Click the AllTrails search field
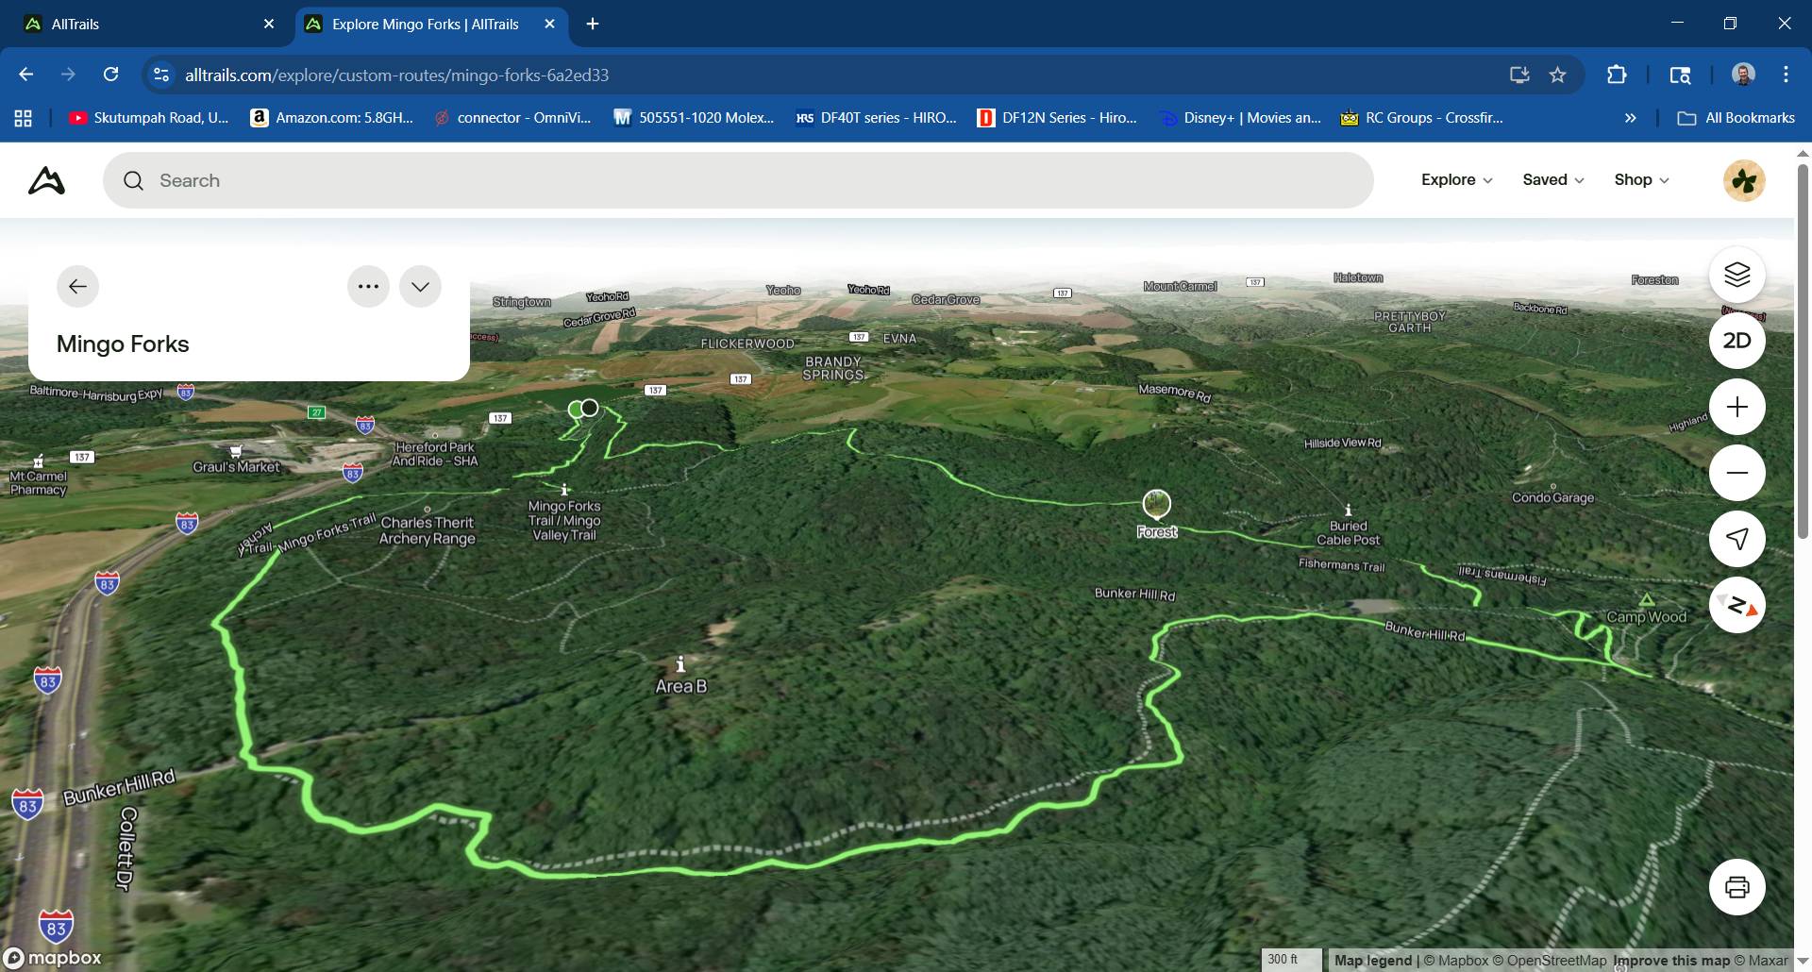The width and height of the screenshot is (1812, 972). [x=736, y=180]
